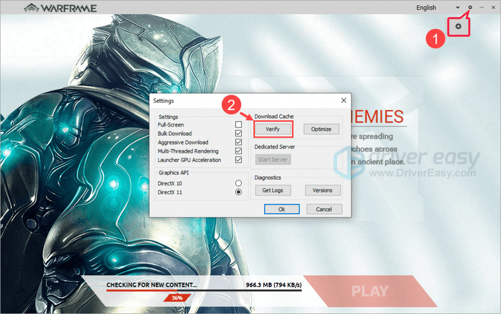This screenshot has height=314, width=501.
Task: Click the Start Server button
Action: click(273, 160)
